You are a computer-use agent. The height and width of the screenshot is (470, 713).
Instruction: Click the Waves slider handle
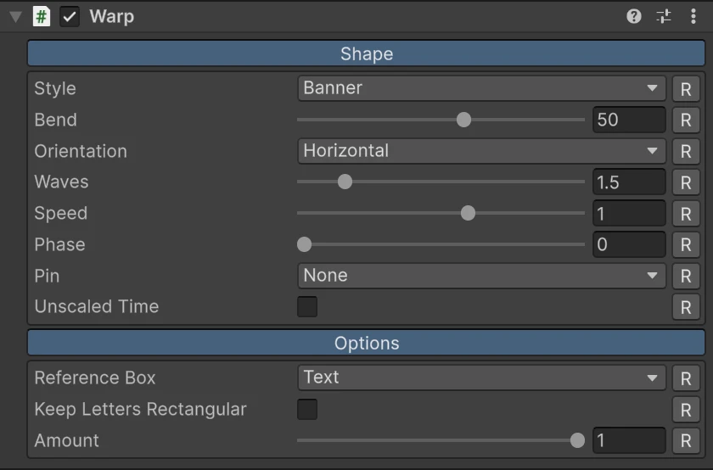coord(345,182)
